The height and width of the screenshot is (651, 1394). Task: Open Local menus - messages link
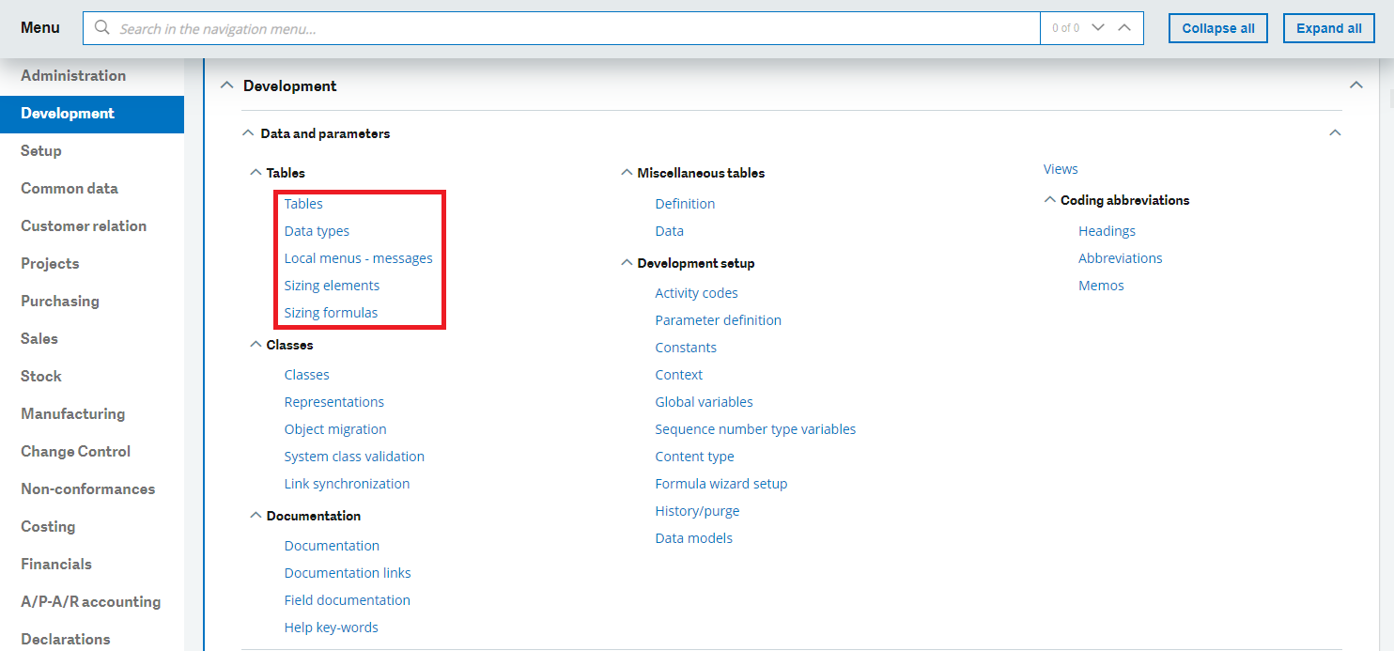tap(359, 258)
